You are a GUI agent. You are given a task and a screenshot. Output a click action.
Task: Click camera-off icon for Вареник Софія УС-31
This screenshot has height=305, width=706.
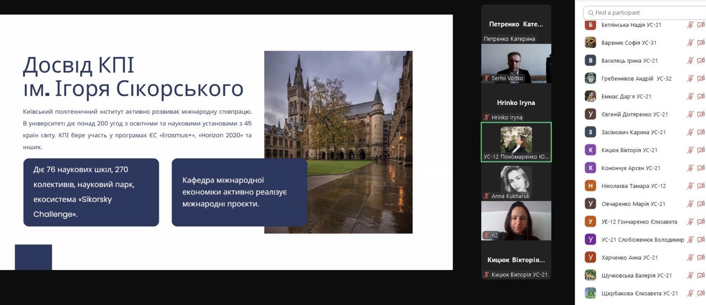click(x=701, y=43)
